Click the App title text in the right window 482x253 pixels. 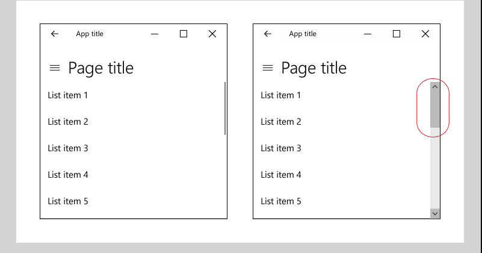pyautogui.click(x=303, y=34)
